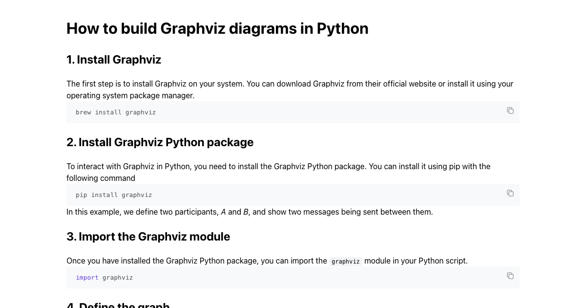The width and height of the screenshot is (586, 308).
Task: Click the "brew install graphviz" code text
Action: coord(116,112)
